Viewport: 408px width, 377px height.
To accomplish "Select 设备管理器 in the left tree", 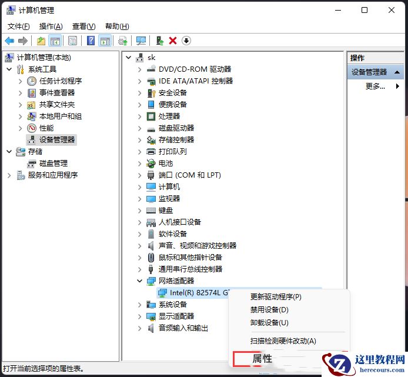I will click(x=57, y=140).
